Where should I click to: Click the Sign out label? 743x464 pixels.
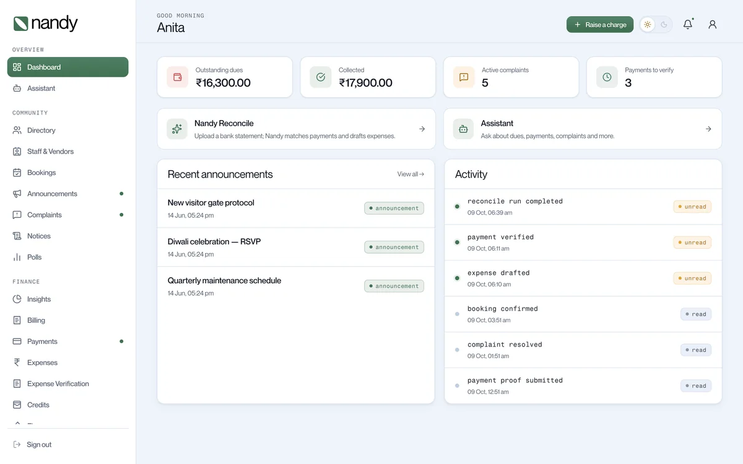click(39, 445)
